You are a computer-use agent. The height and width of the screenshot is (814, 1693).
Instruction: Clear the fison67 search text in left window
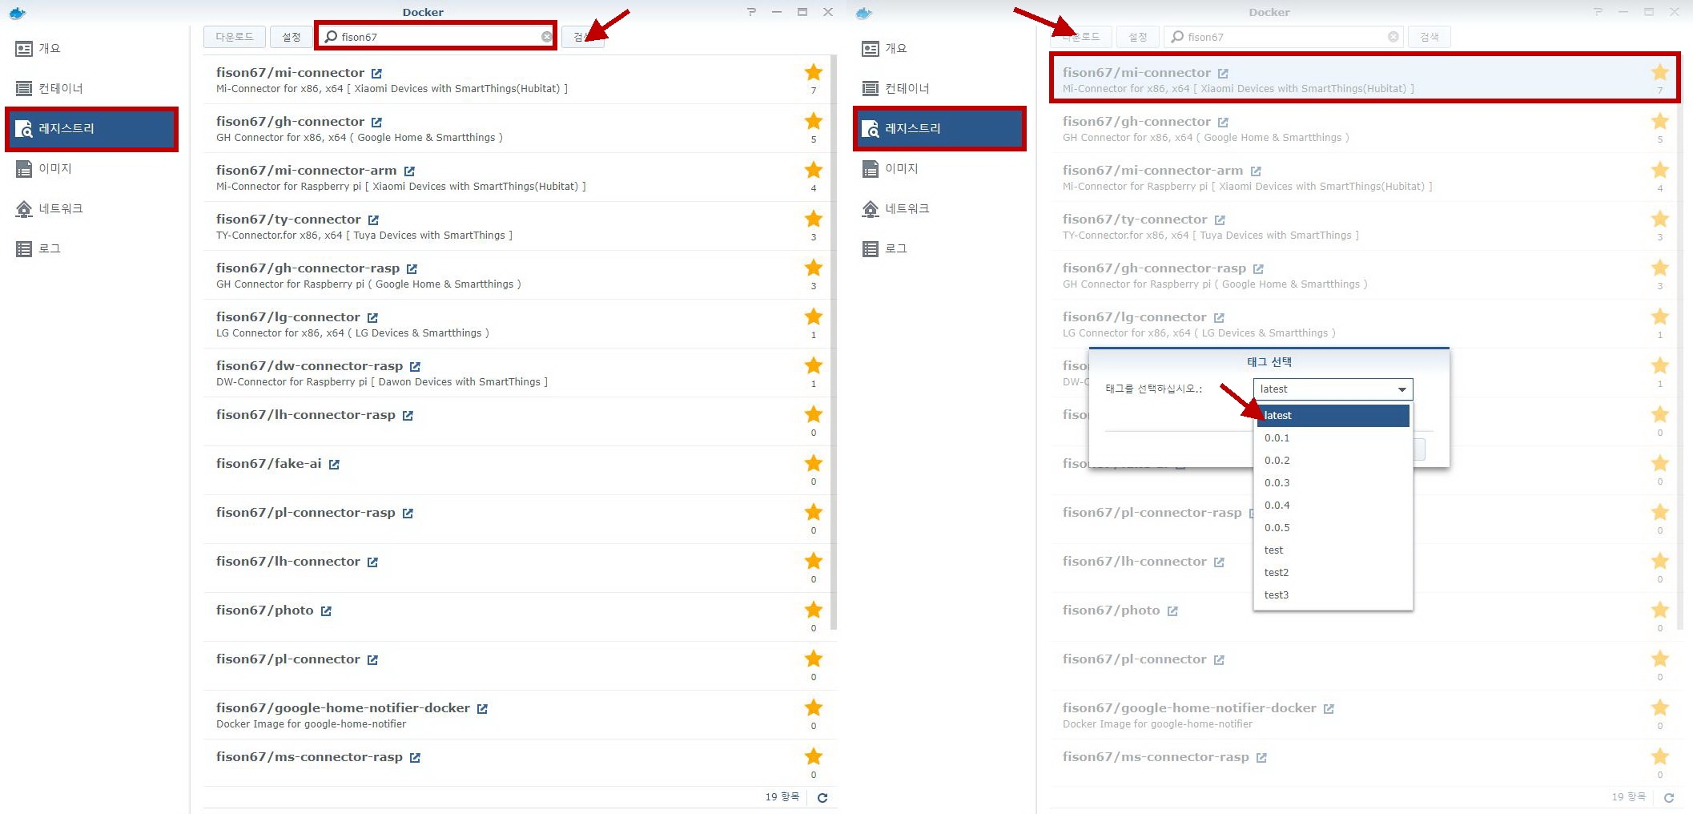546,37
